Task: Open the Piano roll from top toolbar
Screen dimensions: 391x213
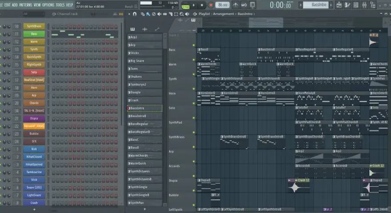Action: coord(347,5)
